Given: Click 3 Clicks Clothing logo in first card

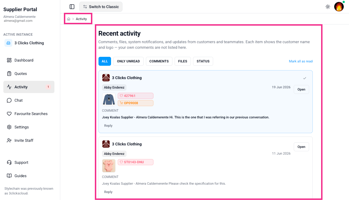Looking at the screenshot, I should point(106,78).
